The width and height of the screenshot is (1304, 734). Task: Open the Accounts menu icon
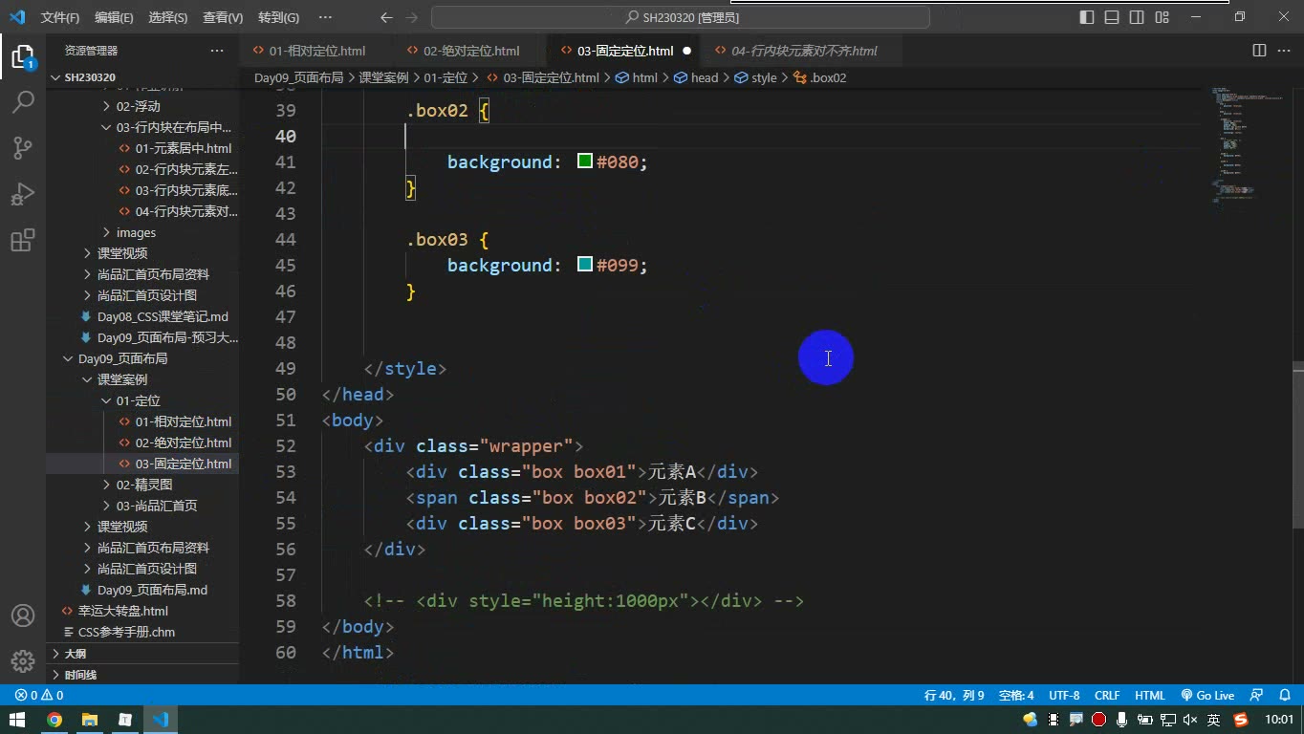point(23,615)
